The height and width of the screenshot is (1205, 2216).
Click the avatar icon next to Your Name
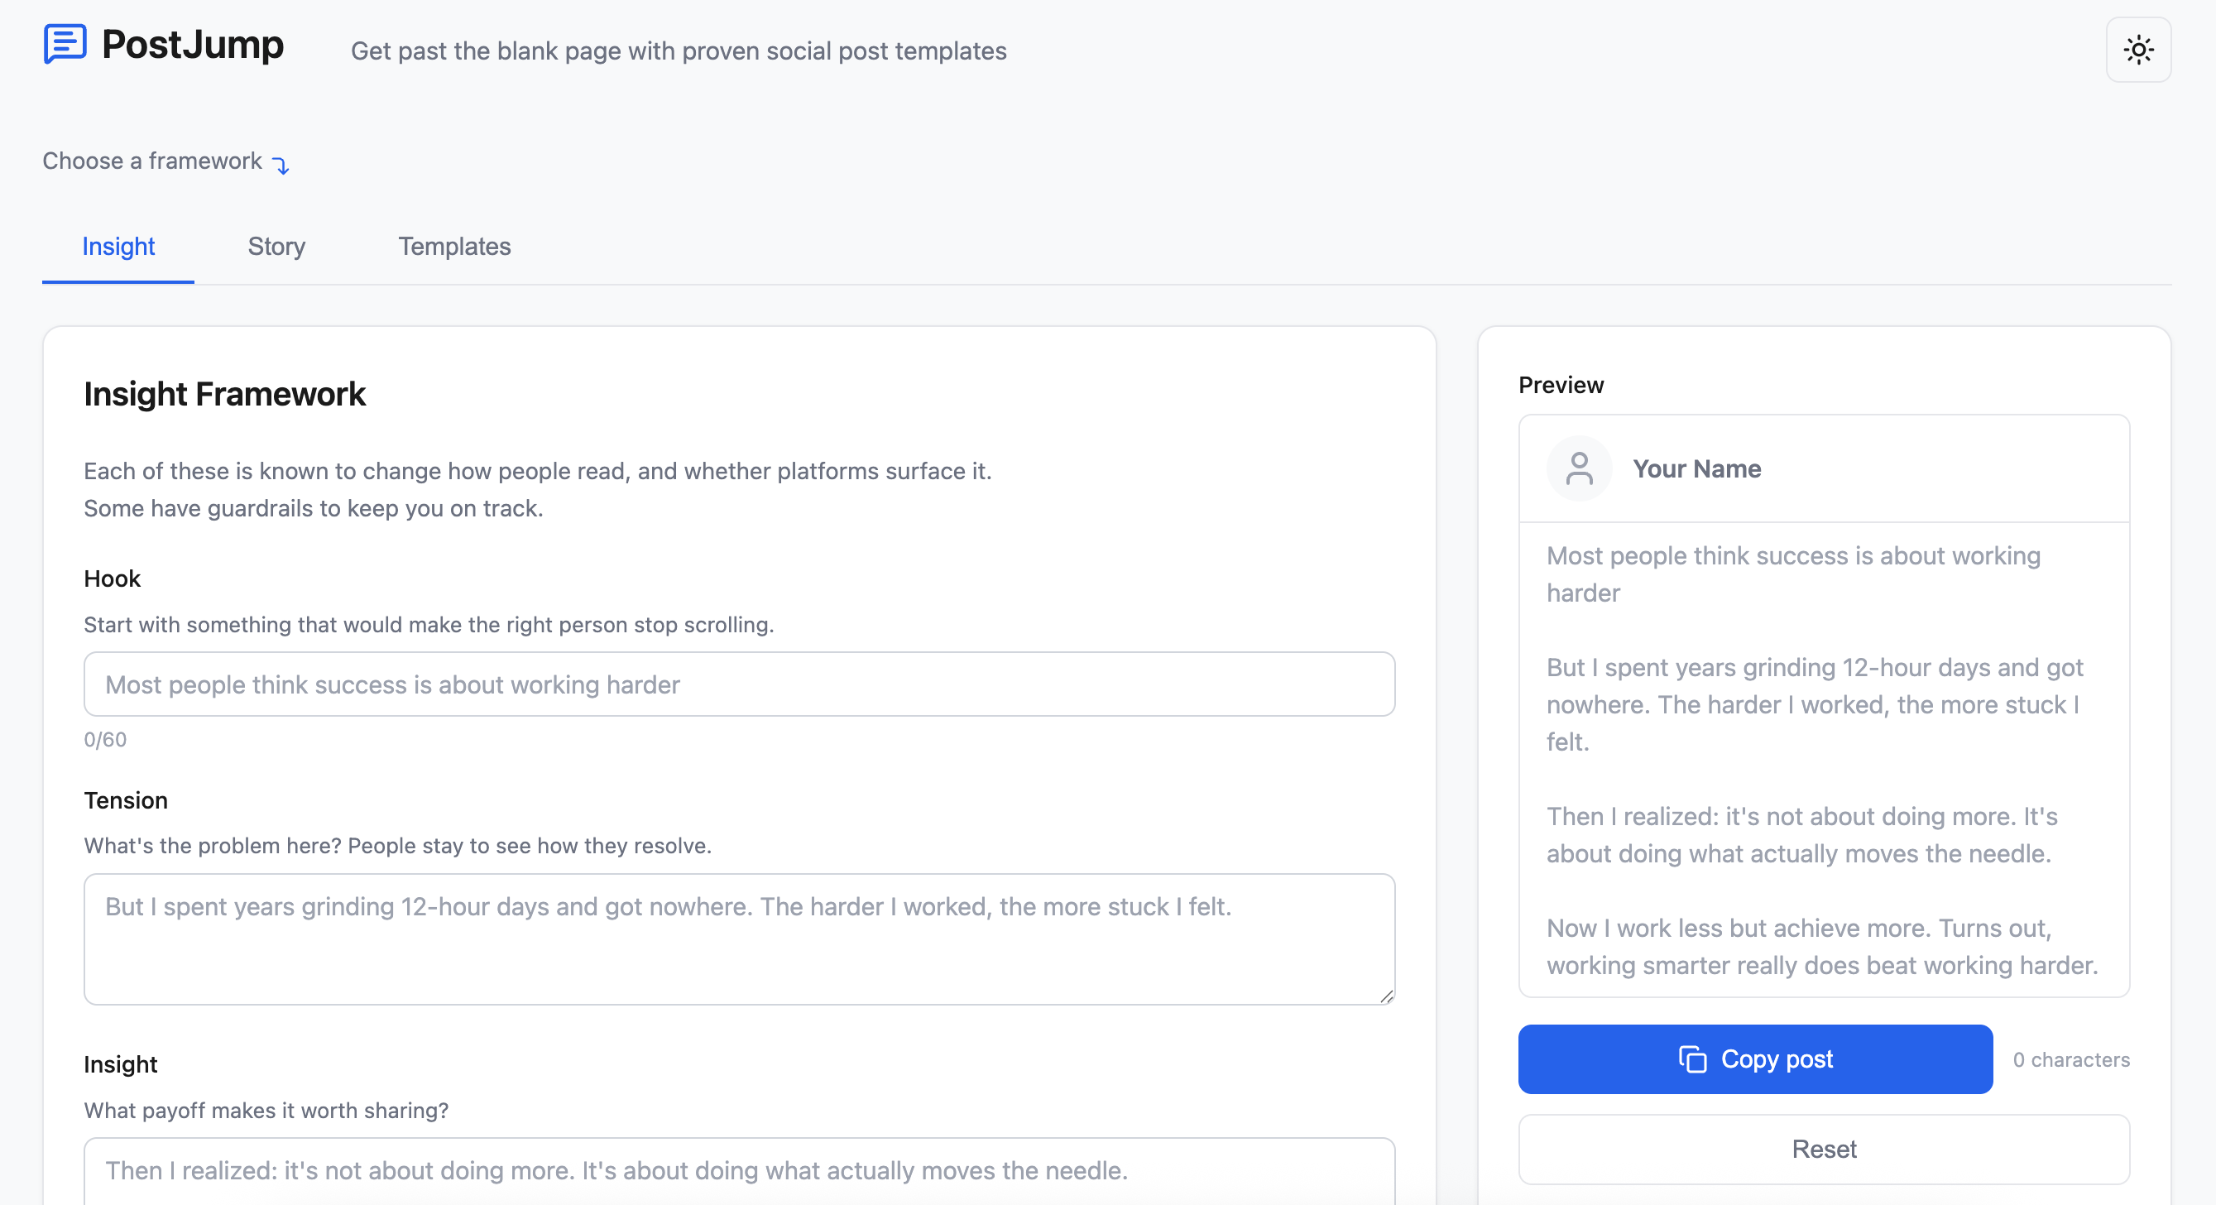pos(1579,468)
